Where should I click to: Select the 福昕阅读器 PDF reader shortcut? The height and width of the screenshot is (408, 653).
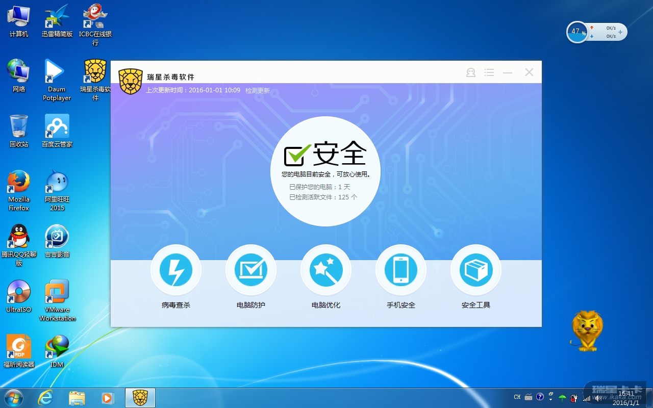(19, 351)
